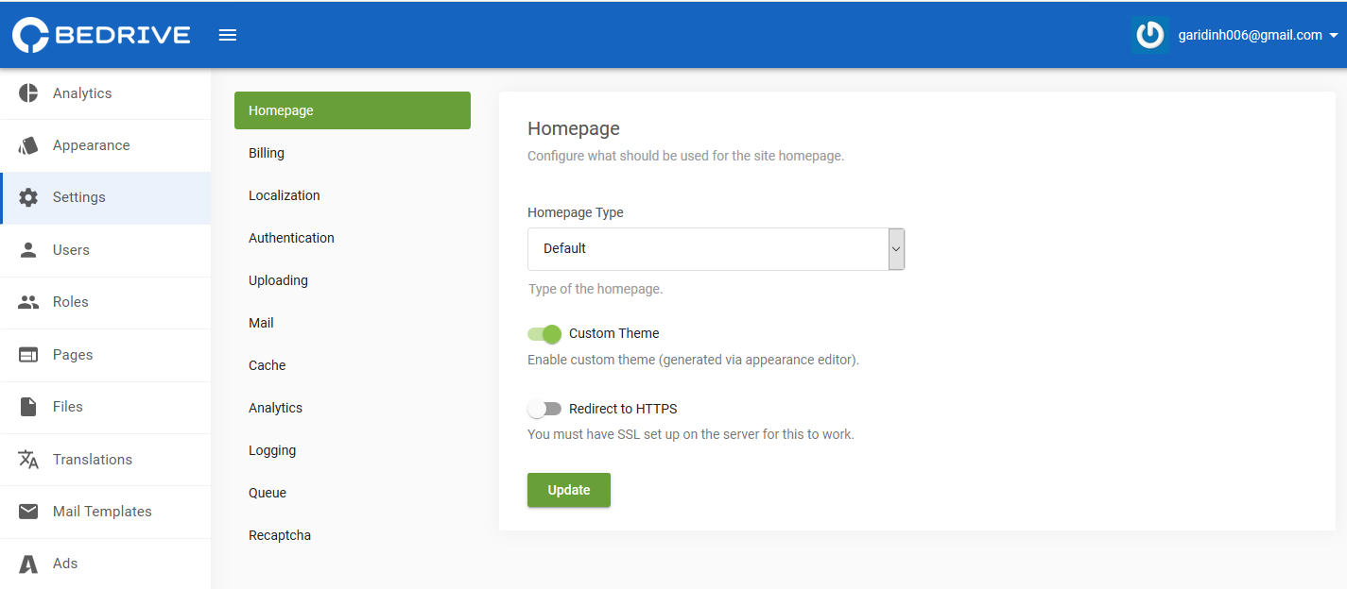Disable the Custom Theme toggle

point(544,333)
